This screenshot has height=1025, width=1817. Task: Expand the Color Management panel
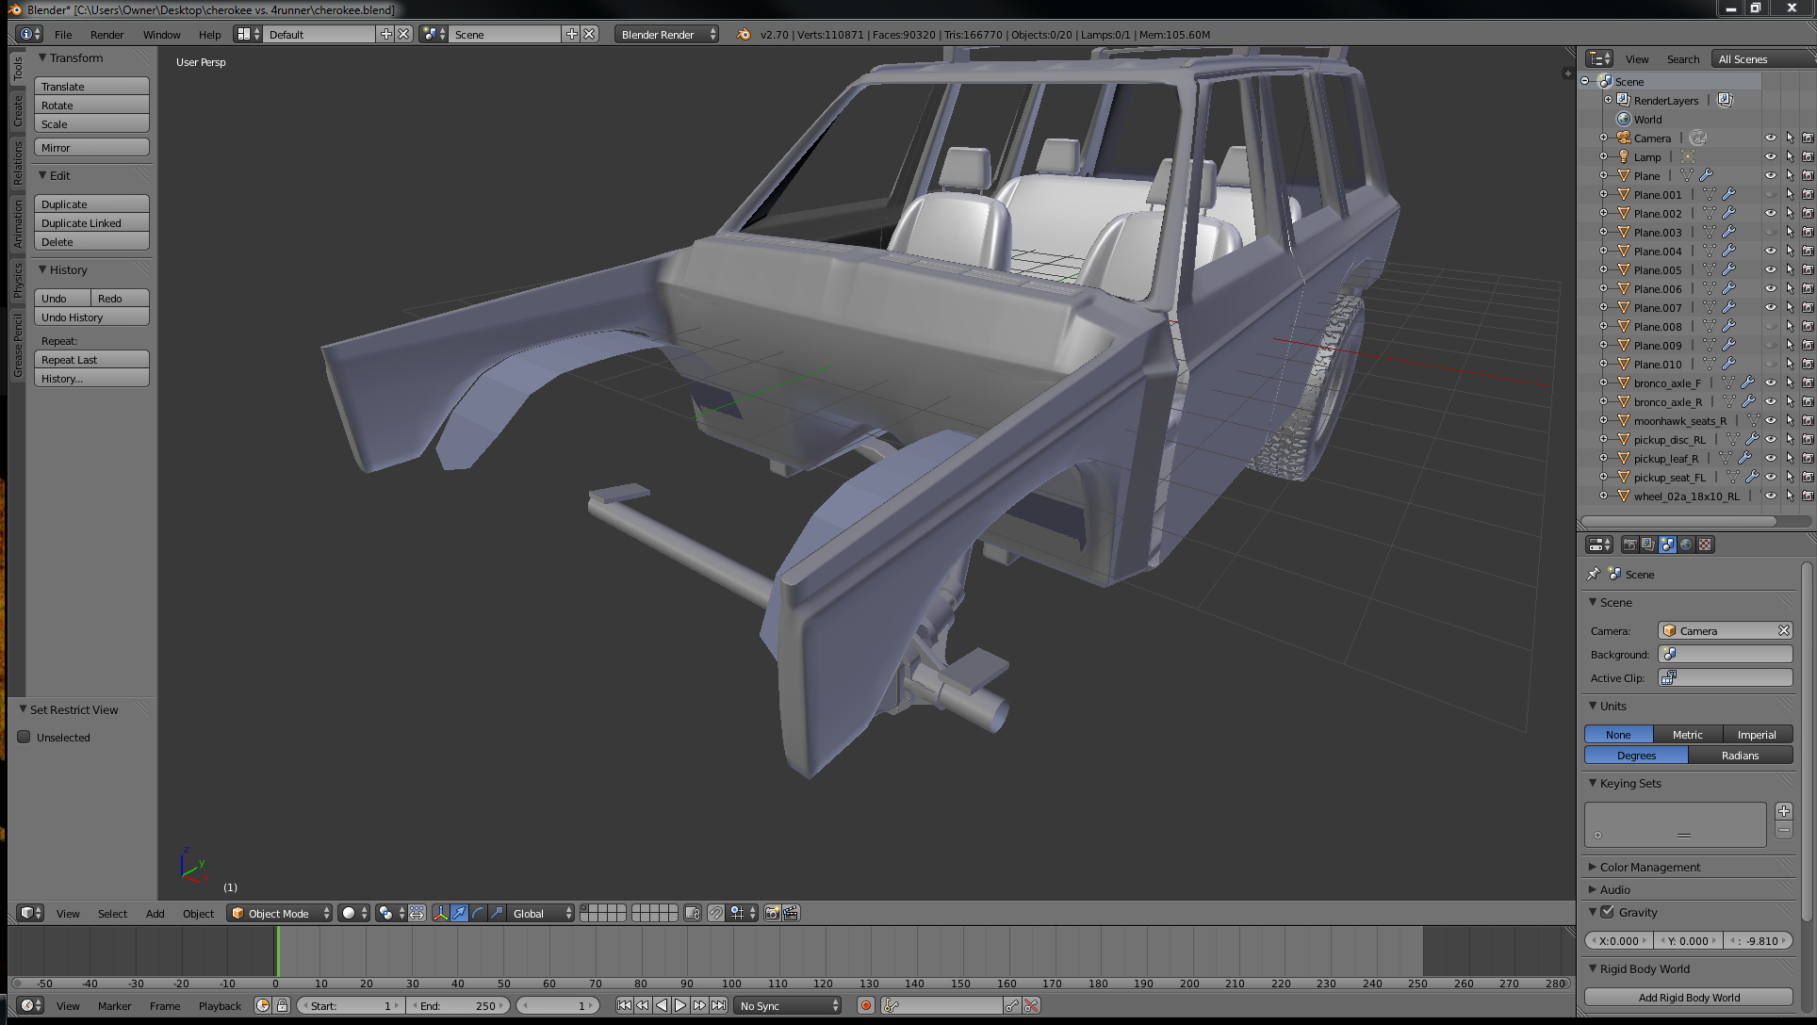1649,867
